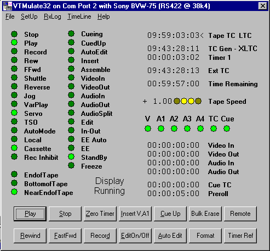Viewport: 270px width, 251px height.
Task: Toggle the Cue channel LED
Action: click(x=227, y=129)
